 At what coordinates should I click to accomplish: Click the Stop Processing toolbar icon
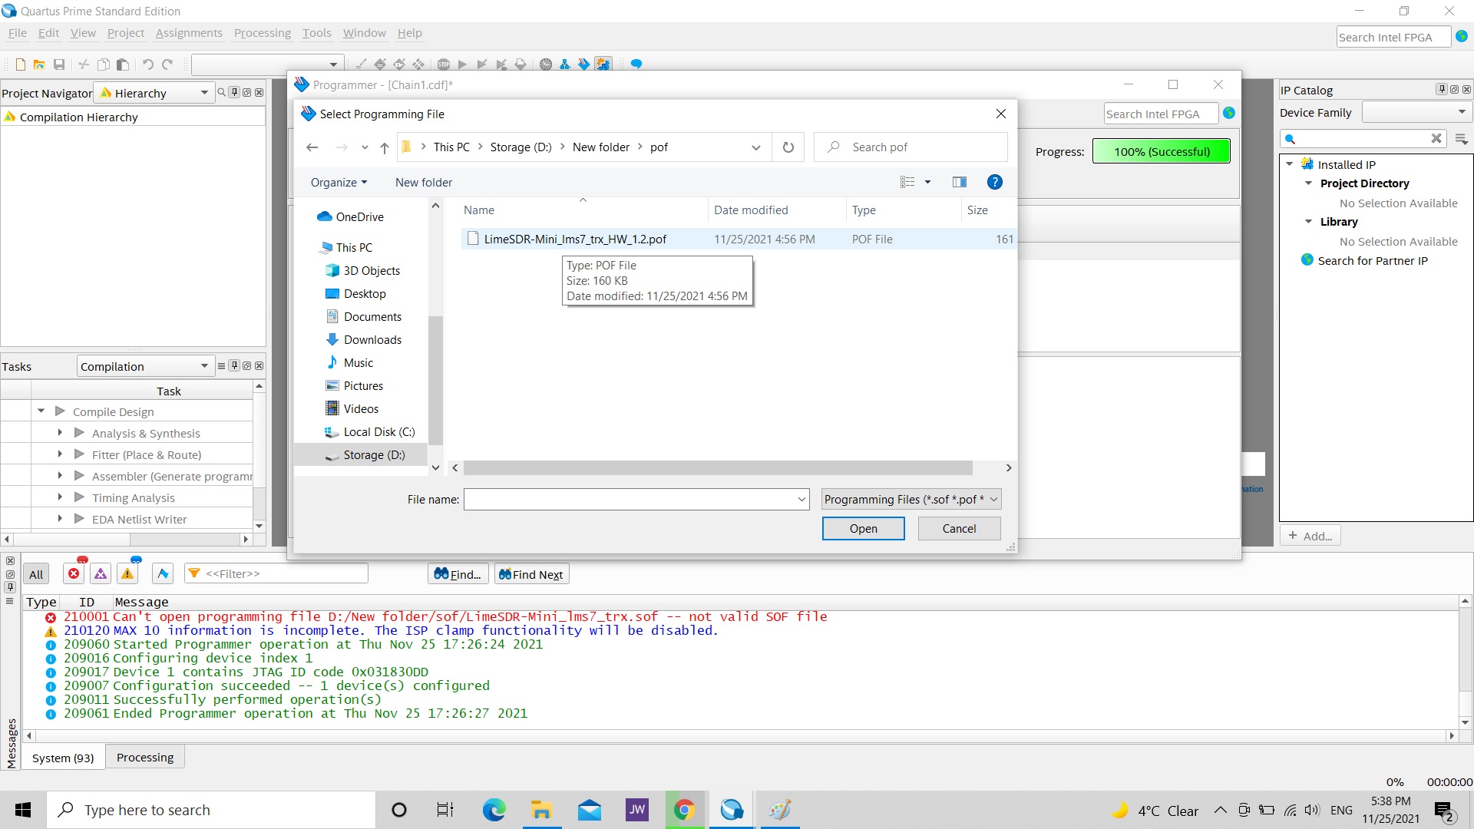[444, 64]
